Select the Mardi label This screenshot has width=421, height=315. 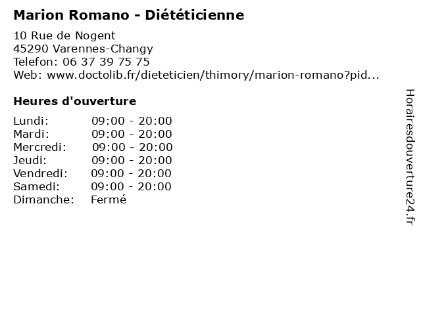point(32,134)
